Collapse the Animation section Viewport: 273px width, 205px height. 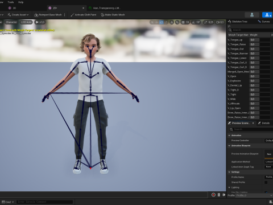coord(229,136)
